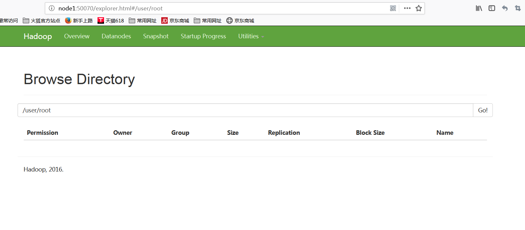The image size is (525, 230).
Task: Click the Permission column header
Action: click(x=43, y=133)
